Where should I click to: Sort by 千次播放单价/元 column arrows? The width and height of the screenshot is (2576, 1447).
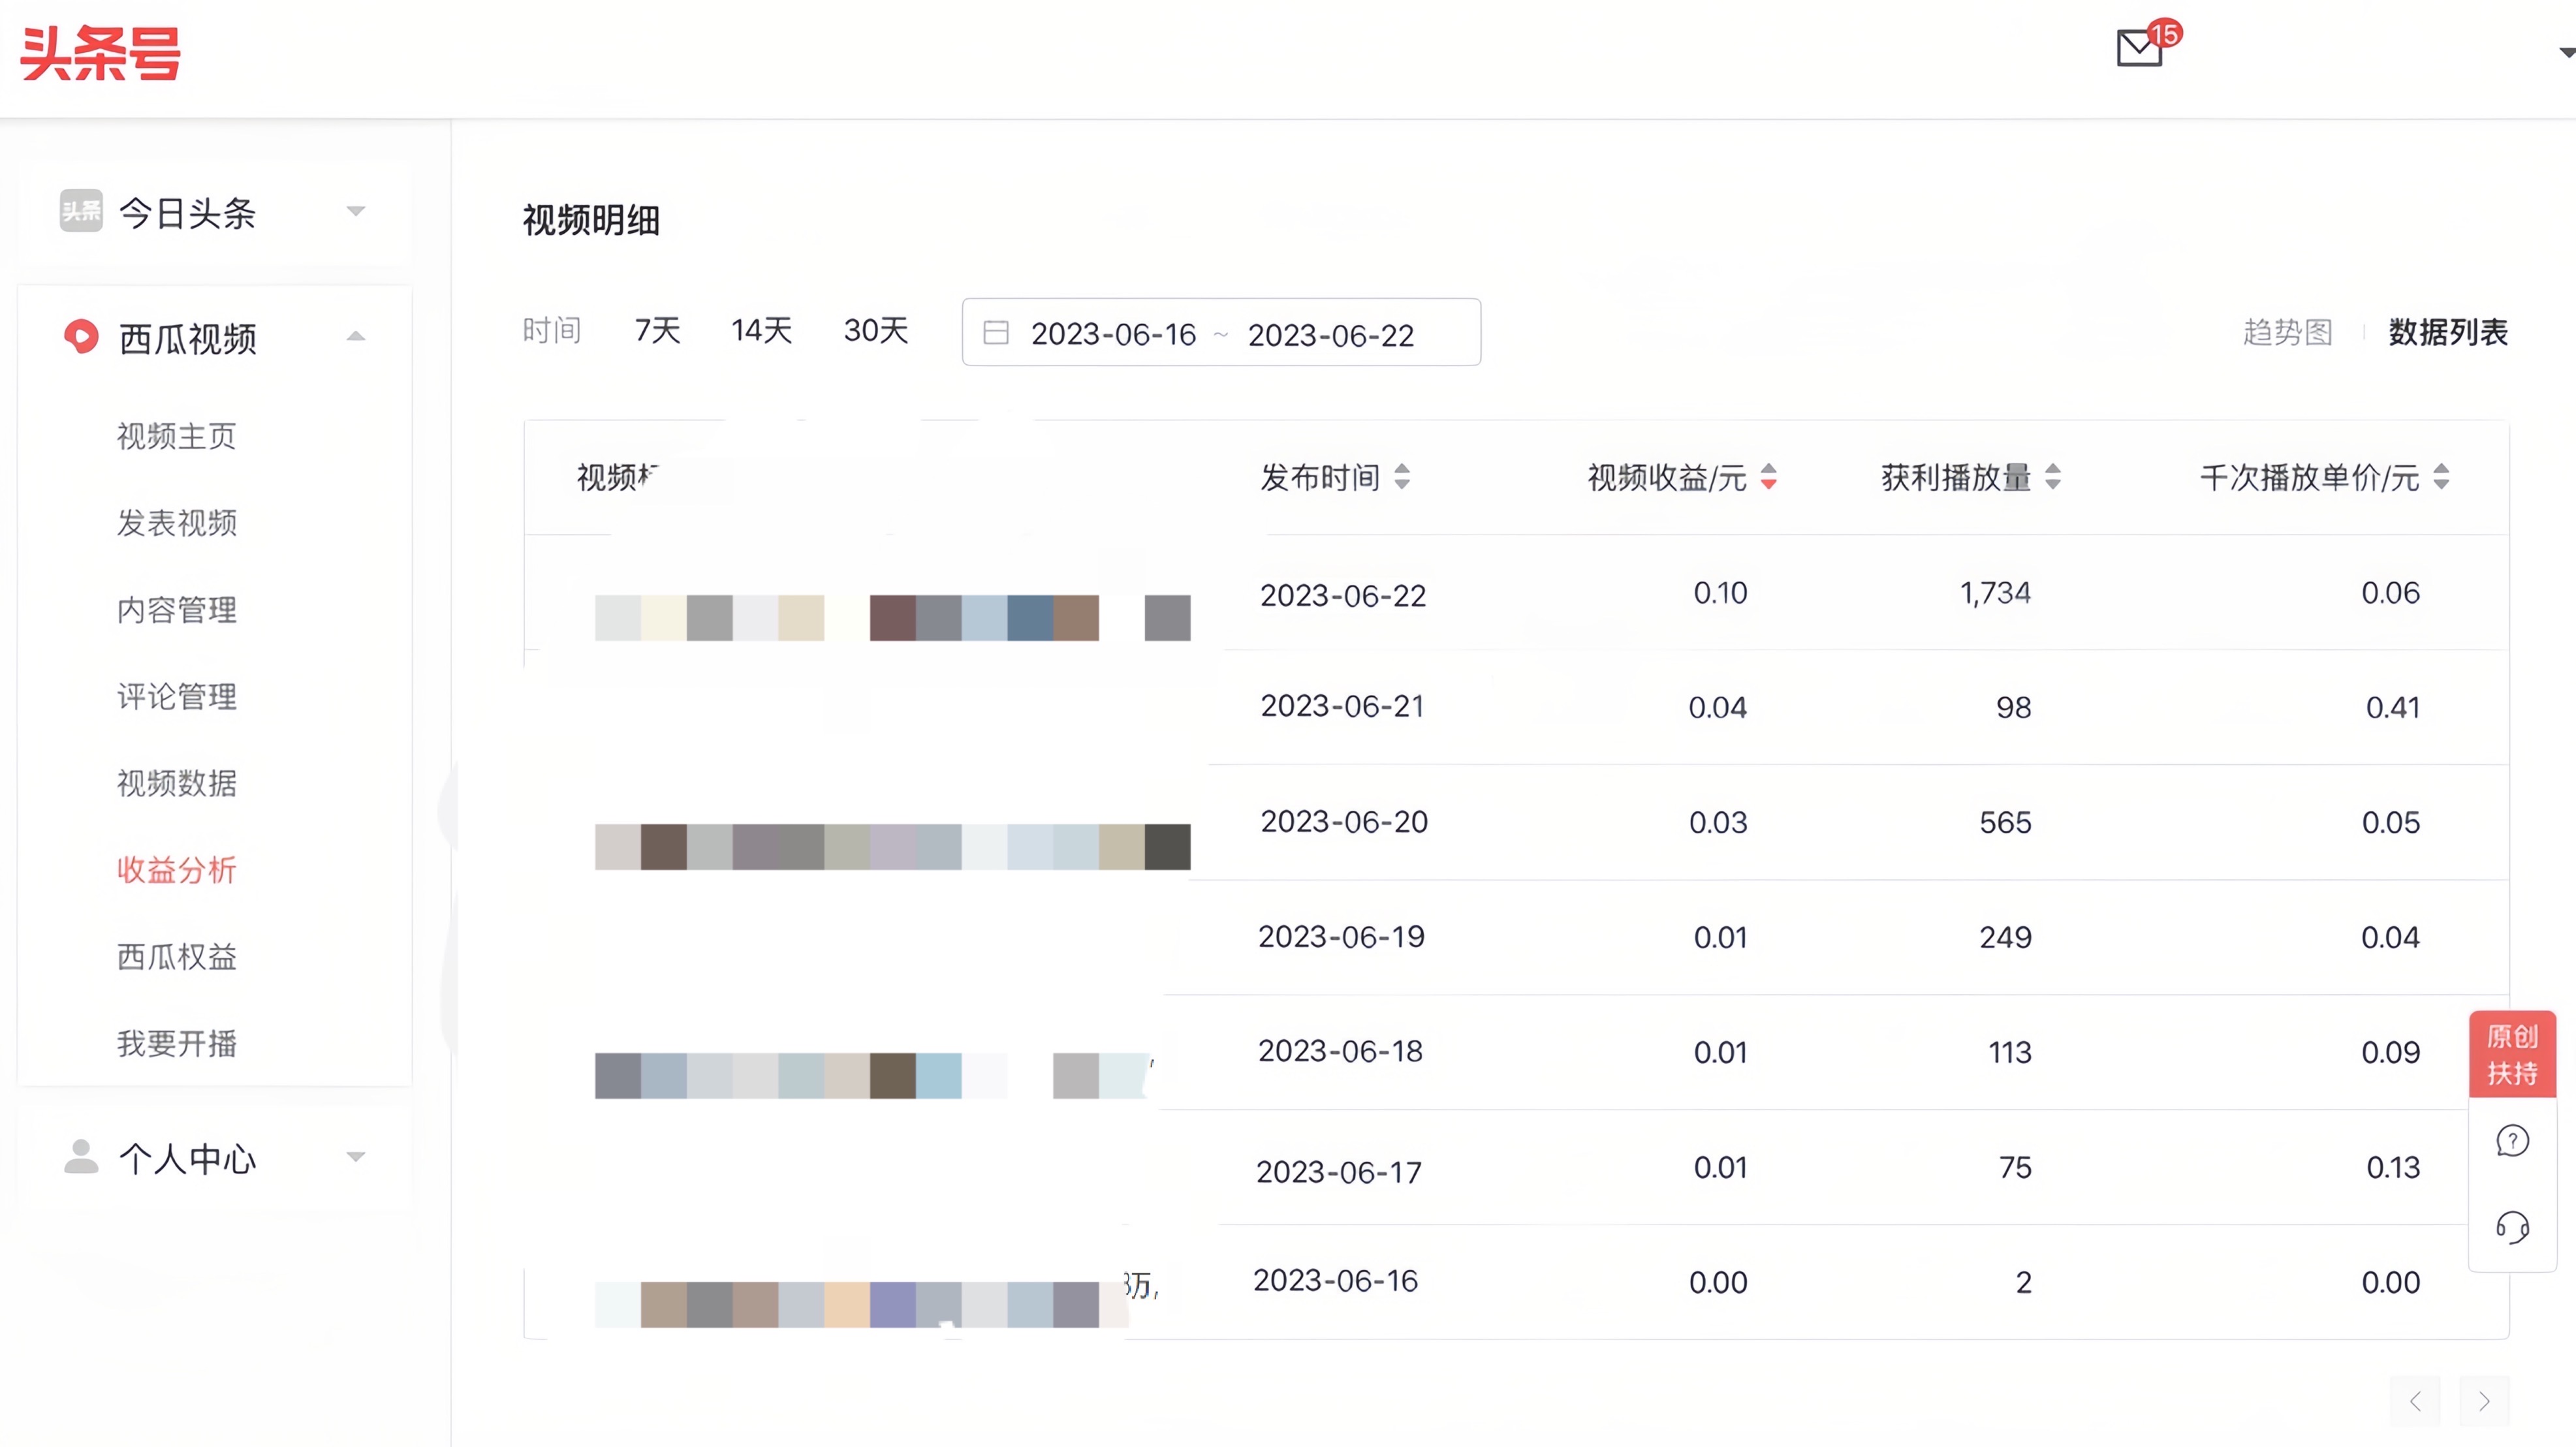[2441, 477]
